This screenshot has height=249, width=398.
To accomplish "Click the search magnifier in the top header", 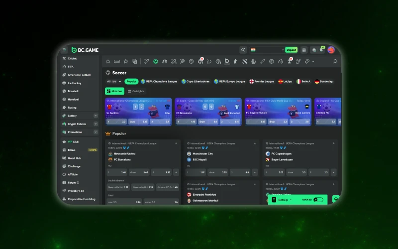I will 243,50.
